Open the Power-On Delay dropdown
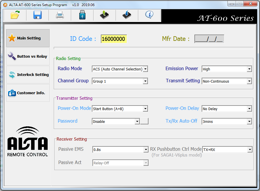This screenshot has height=191, width=260. [x=227, y=109]
